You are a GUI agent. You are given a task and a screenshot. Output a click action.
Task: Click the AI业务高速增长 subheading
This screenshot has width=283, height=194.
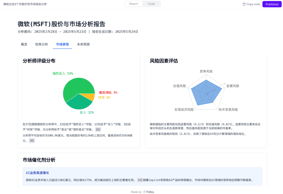pos(37,173)
